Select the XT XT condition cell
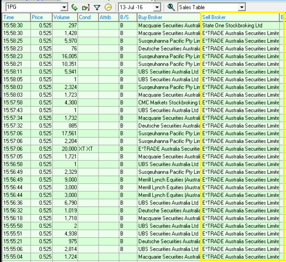 [x=88, y=149]
